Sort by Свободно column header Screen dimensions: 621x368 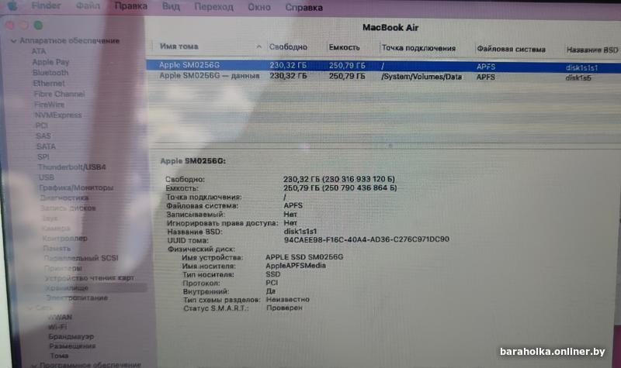pos(288,47)
